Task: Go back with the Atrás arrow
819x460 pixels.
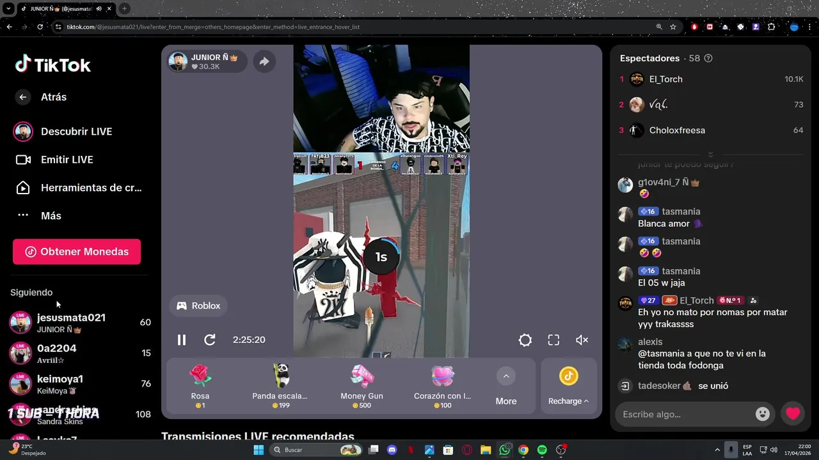Action: [x=23, y=97]
